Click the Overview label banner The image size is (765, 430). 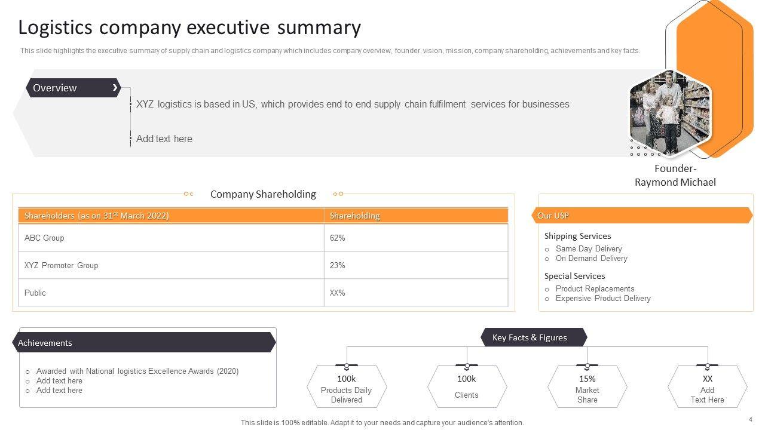(x=72, y=88)
